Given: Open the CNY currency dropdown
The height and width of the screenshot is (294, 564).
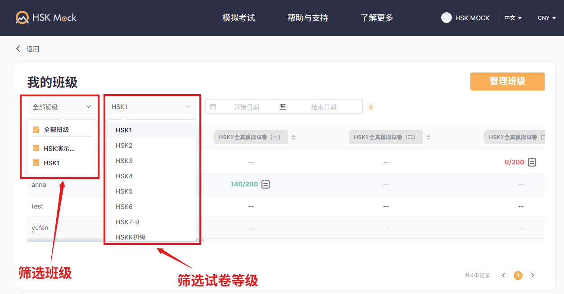Looking at the screenshot, I should (x=546, y=18).
